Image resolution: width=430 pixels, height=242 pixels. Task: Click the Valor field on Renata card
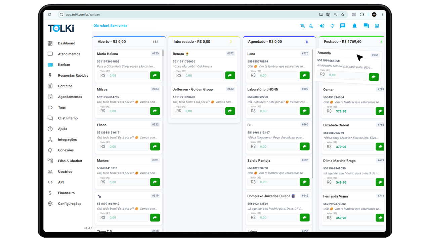(x=198, y=75)
